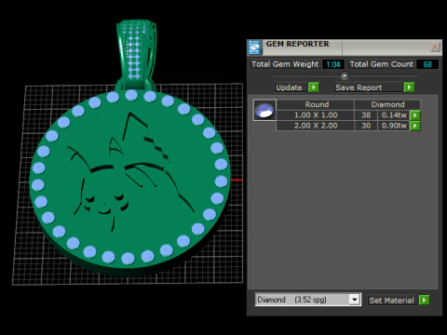Run Update with its green arrow
Screen dimensions: 447x335
coord(314,87)
